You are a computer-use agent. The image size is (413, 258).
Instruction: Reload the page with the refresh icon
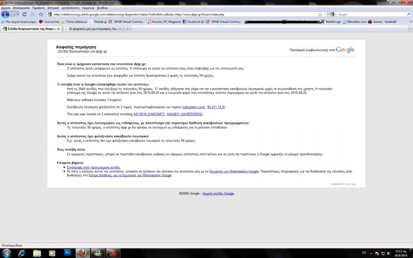pyautogui.click(x=24, y=14)
